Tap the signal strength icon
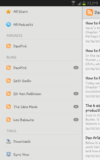This screenshot has height=160, width=100. 79,3
